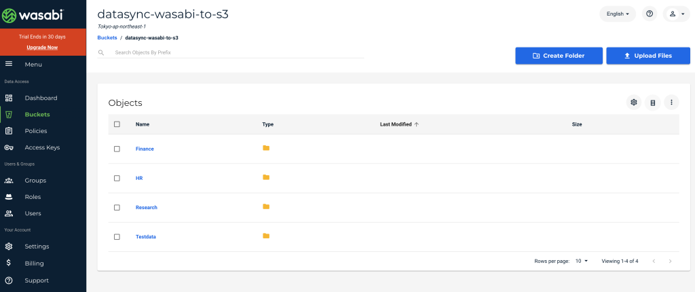Open the Roles hat icon

click(8, 196)
